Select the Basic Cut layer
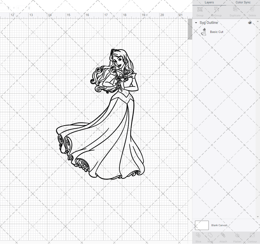The height and width of the screenshot is (244, 260). pyautogui.click(x=217, y=32)
